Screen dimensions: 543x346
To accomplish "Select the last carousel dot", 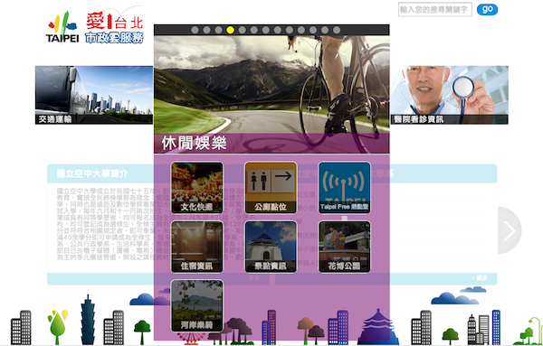I will [337, 30].
